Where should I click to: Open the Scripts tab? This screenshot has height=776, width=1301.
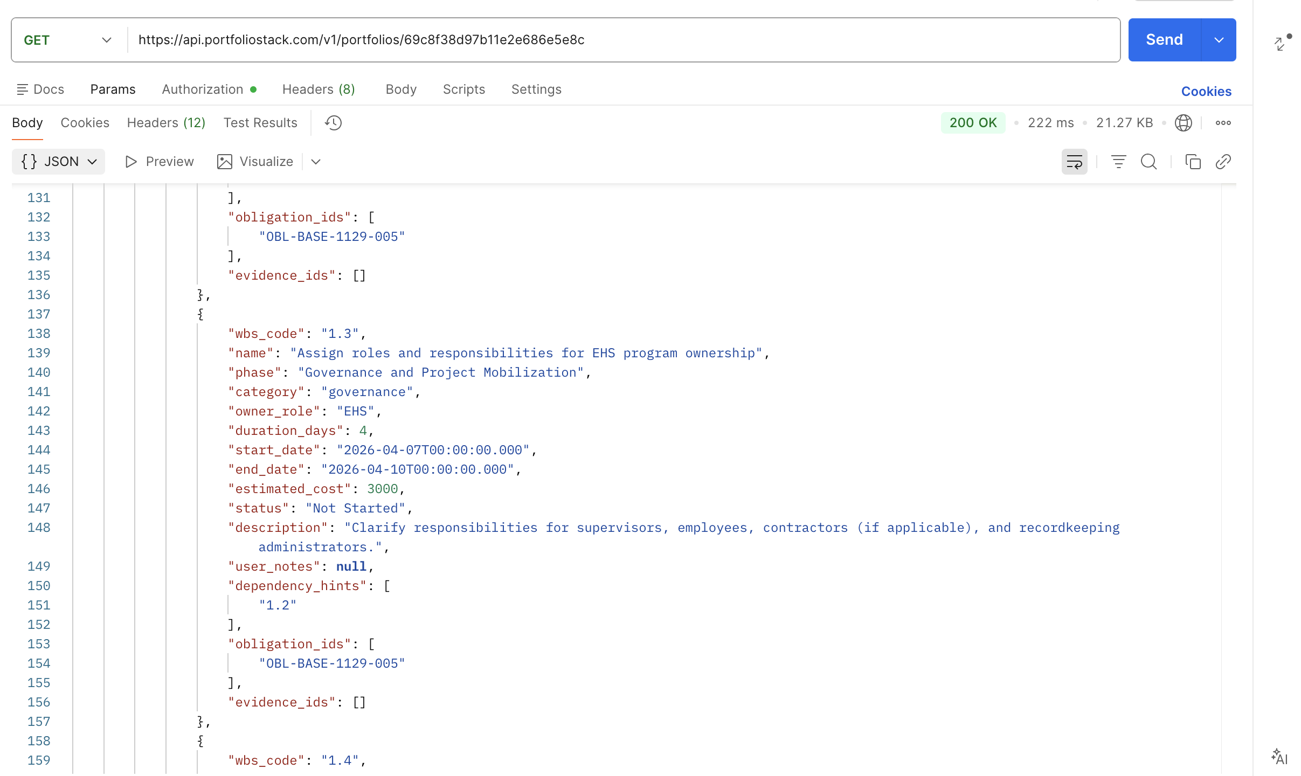pyautogui.click(x=463, y=89)
